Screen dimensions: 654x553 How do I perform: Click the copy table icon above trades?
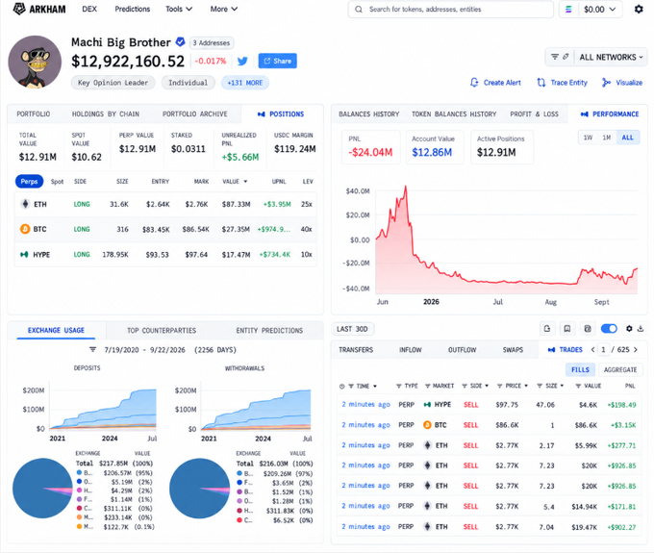pos(588,329)
